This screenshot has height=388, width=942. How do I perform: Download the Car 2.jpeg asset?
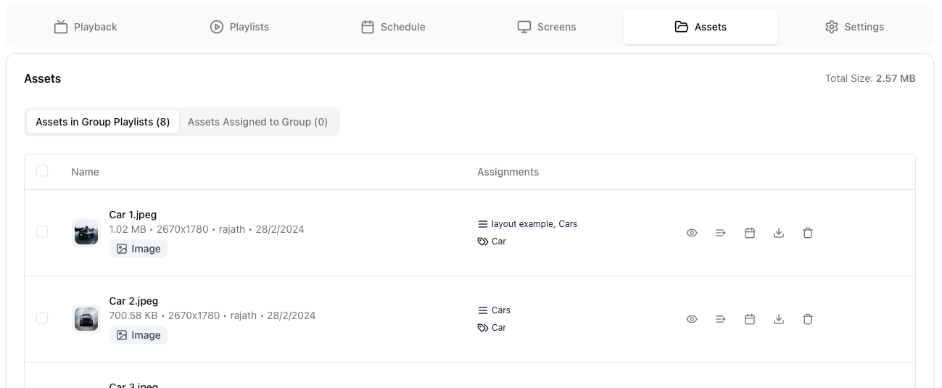click(779, 319)
